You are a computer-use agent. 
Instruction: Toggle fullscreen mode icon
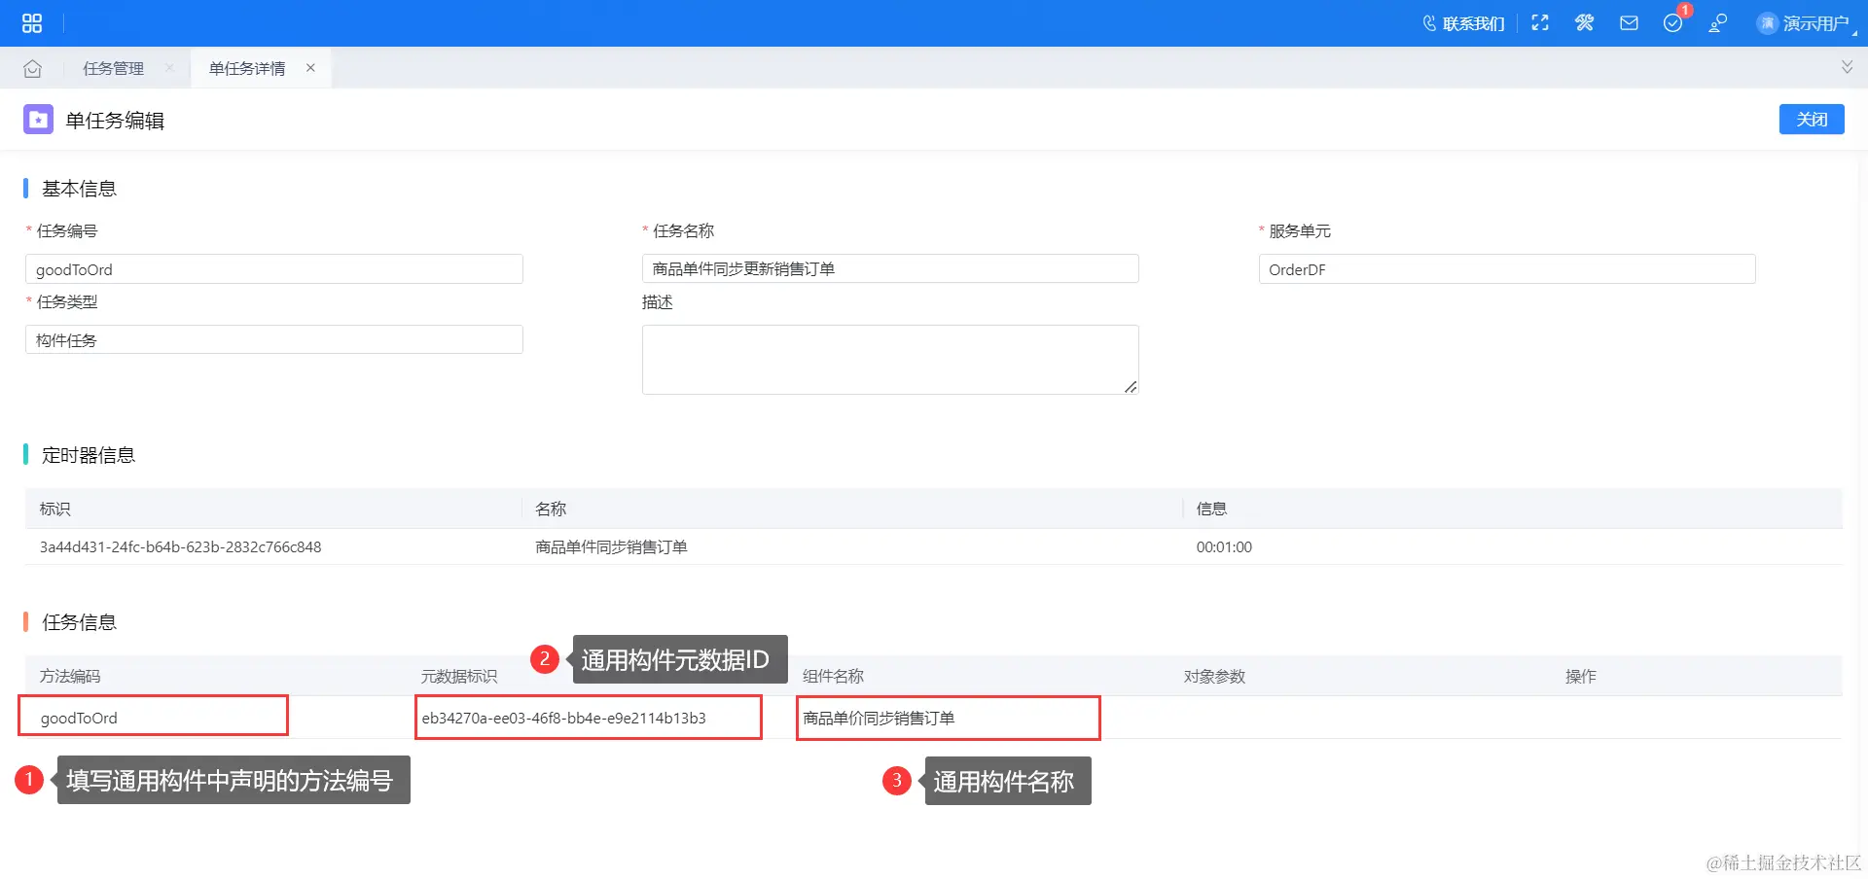click(1540, 23)
